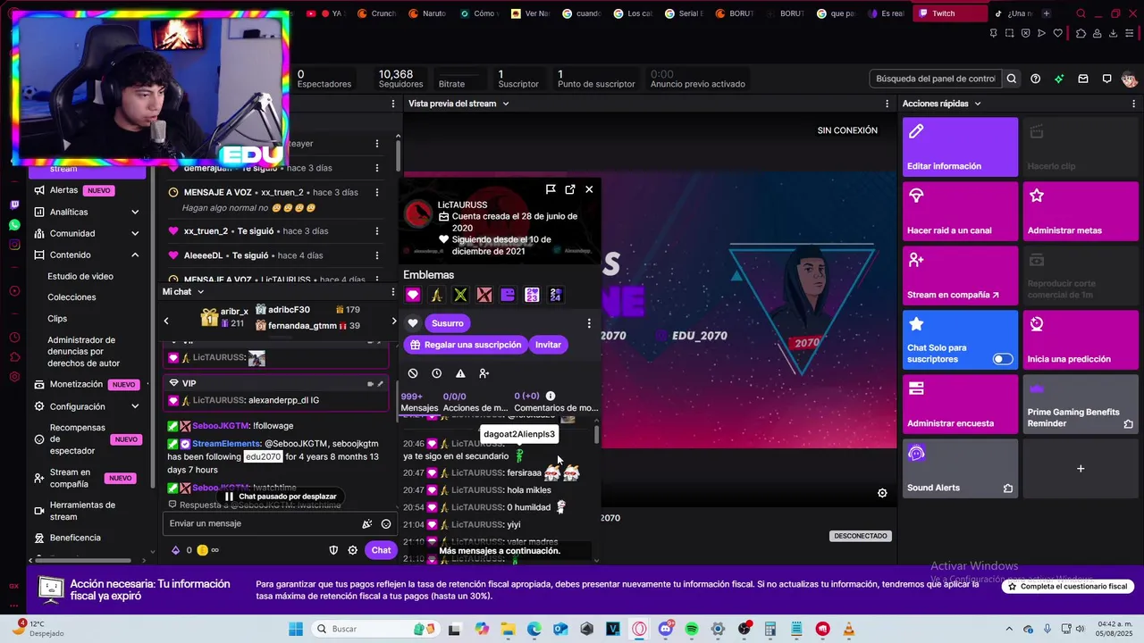Viewport: 1144px width, 643px height.
Task: Click Invitar button on user card
Action: [x=548, y=345]
